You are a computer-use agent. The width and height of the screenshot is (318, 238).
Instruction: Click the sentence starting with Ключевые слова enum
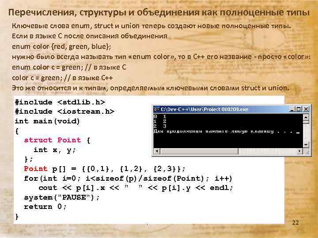tap(151, 26)
